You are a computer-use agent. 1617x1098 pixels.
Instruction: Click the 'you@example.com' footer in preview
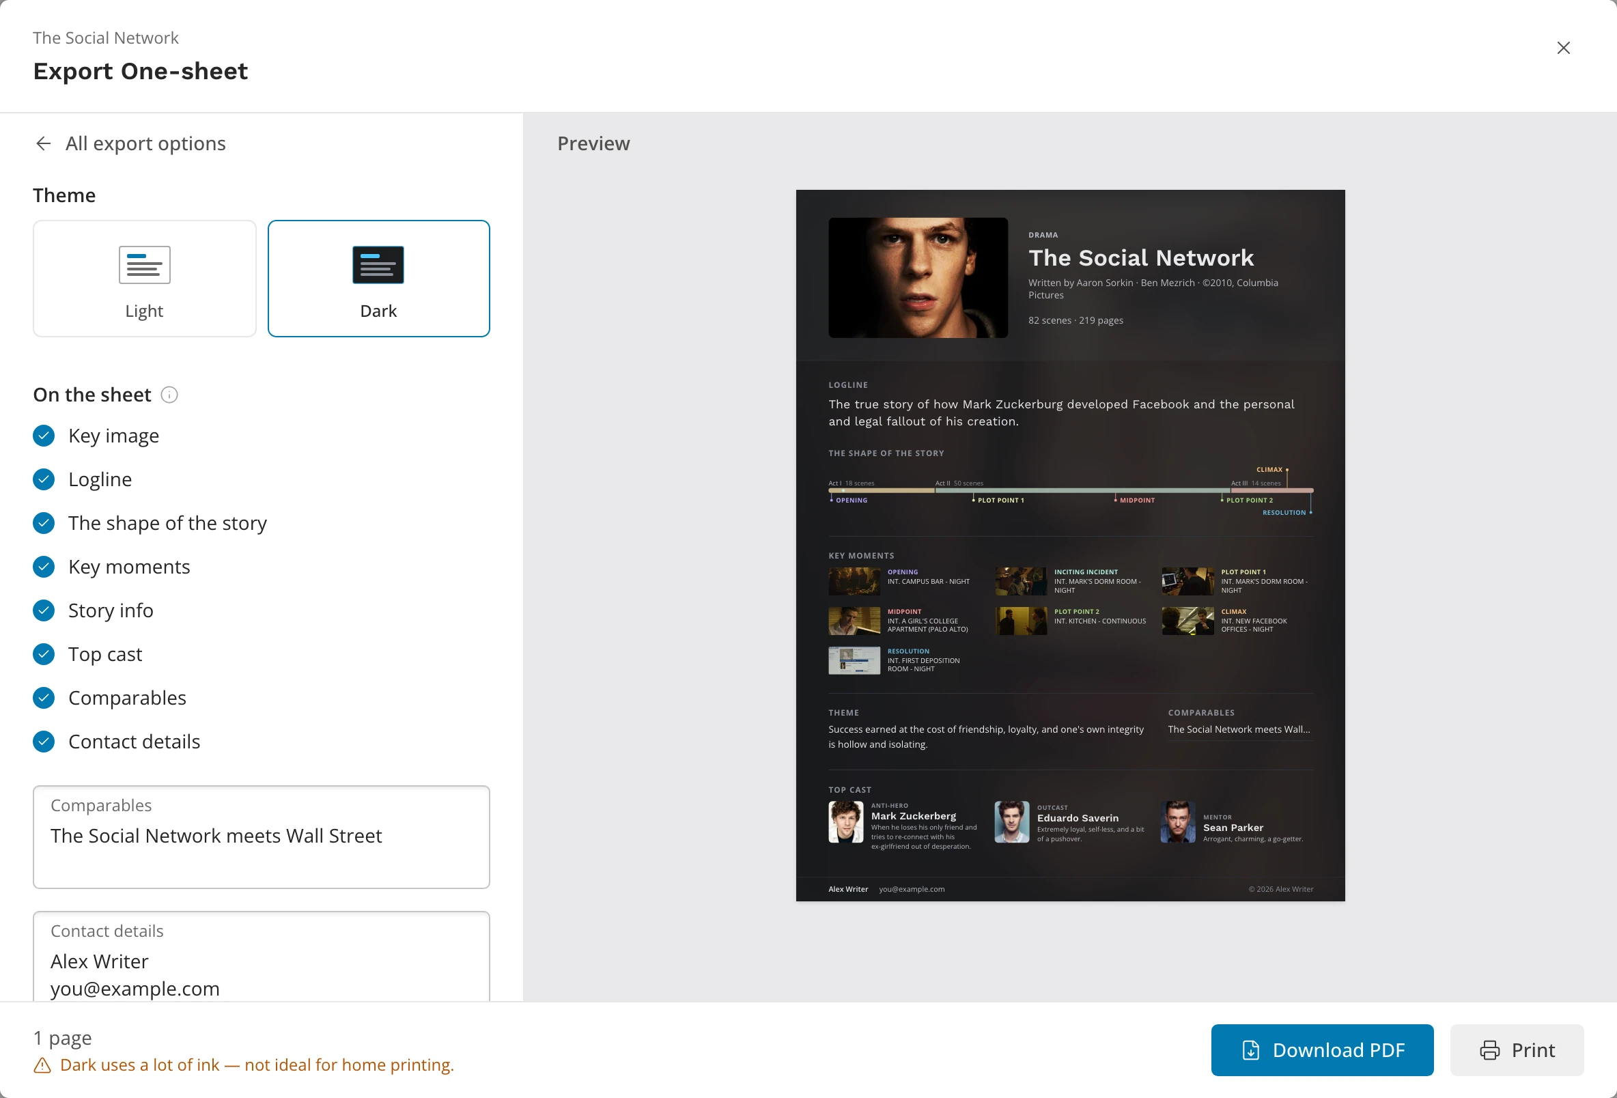point(912,889)
